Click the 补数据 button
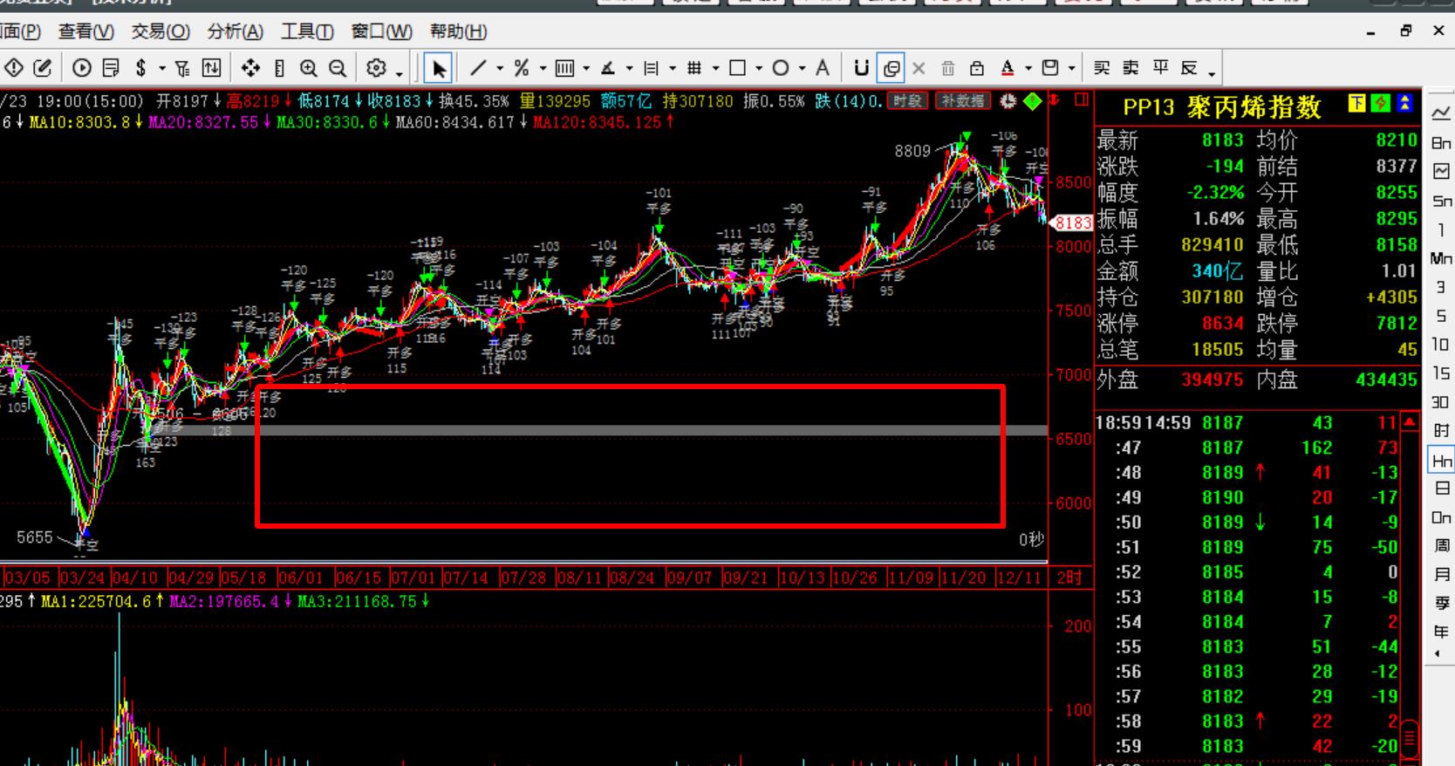The image size is (1455, 766). click(963, 100)
